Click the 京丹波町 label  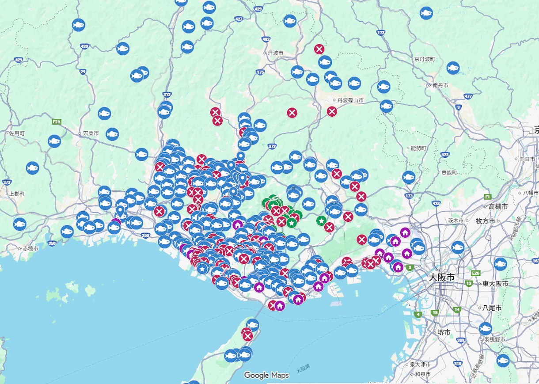tap(425, 59)
